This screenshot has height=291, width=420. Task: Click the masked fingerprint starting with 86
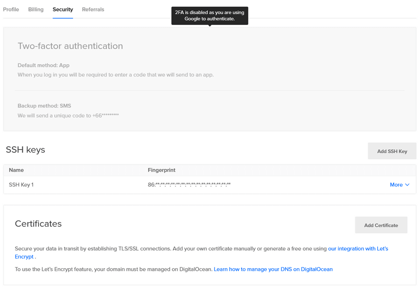(x=189, y=185)
